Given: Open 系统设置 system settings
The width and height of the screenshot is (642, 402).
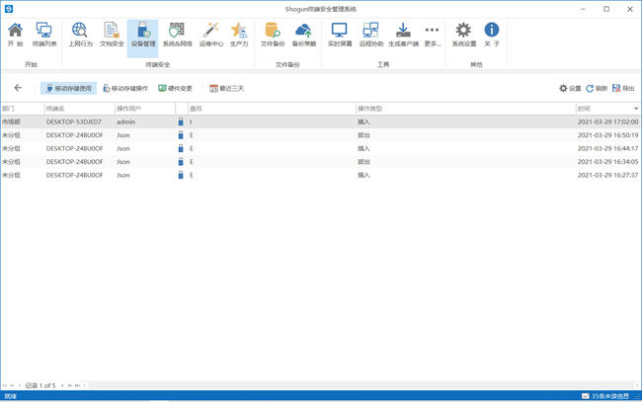Looking at the screenshot, I should point(463,35).
